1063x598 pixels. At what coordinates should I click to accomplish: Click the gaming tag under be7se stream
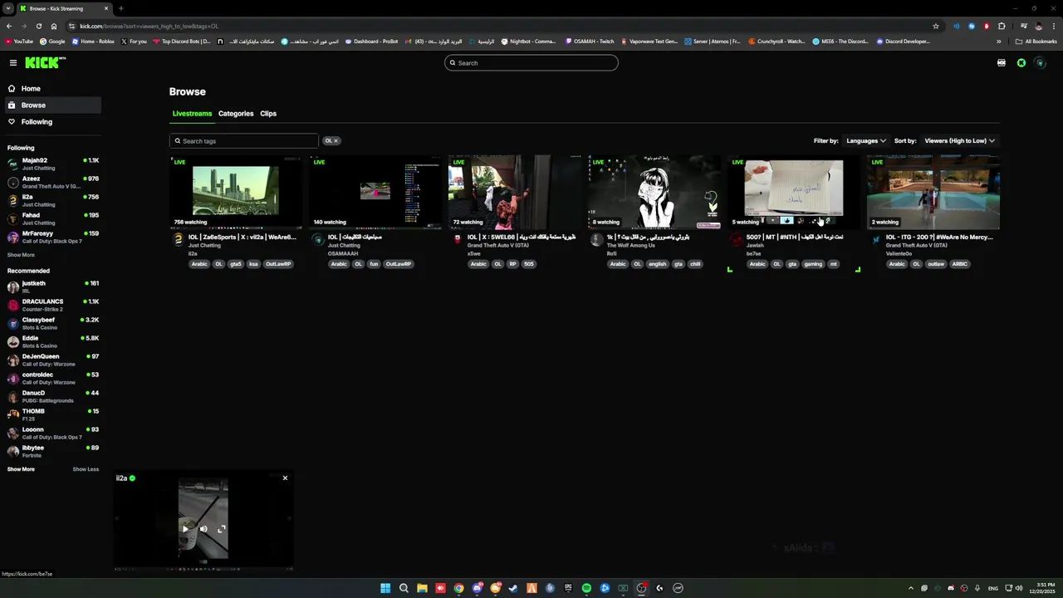(813, 264)
